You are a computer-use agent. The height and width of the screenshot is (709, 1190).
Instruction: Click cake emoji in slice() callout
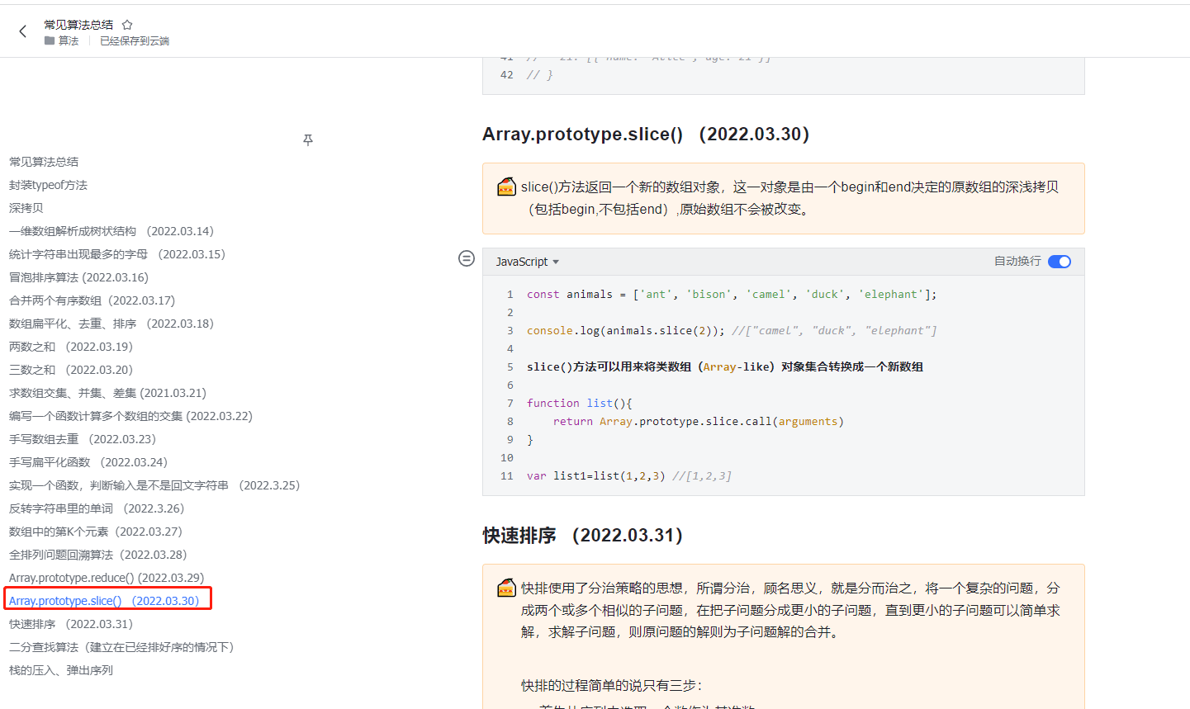tap(506, 187)
